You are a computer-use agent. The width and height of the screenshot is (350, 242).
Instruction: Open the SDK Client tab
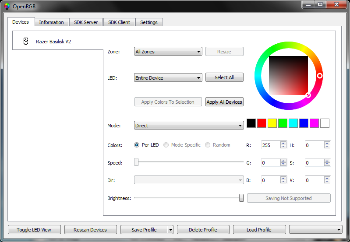119,22
